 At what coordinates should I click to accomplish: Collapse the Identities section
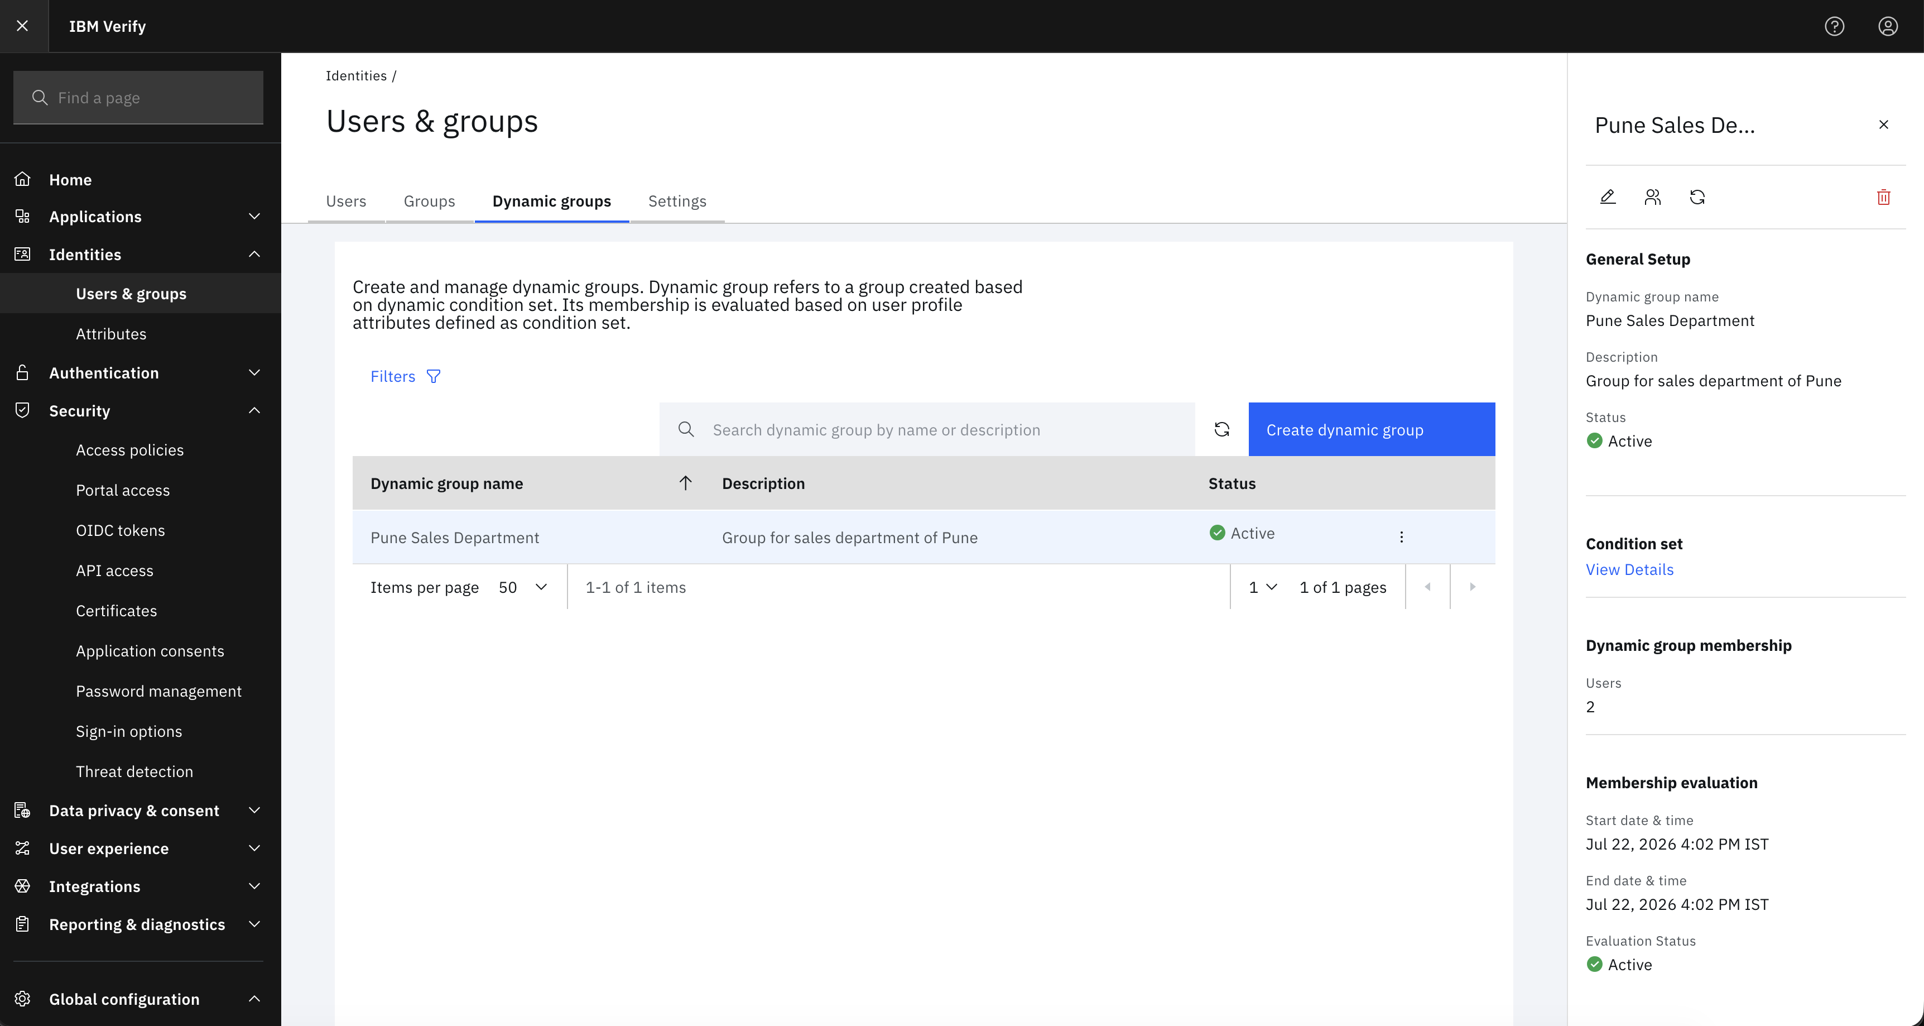coord(254,254)
